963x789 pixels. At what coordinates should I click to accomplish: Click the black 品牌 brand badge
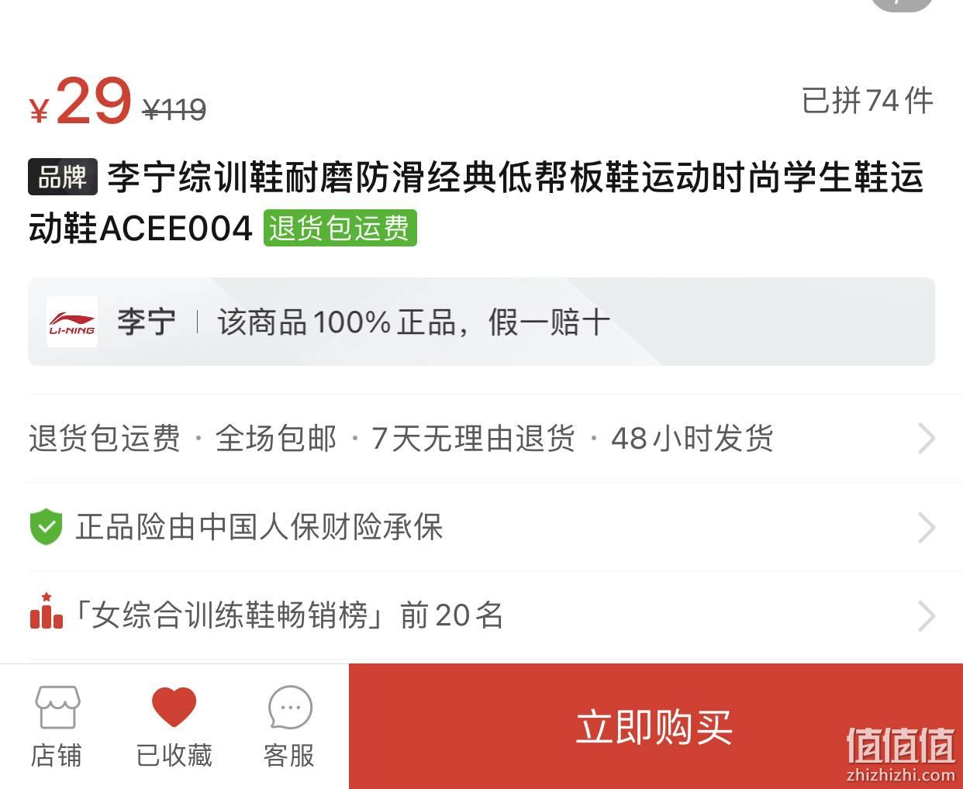click(63, 177)
